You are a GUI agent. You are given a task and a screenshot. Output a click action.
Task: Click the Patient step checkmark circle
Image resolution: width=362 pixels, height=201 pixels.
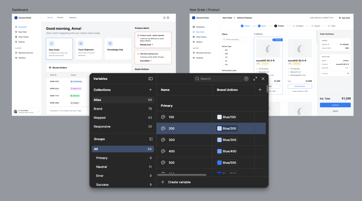pyautogui.click(x=242, y=26)
